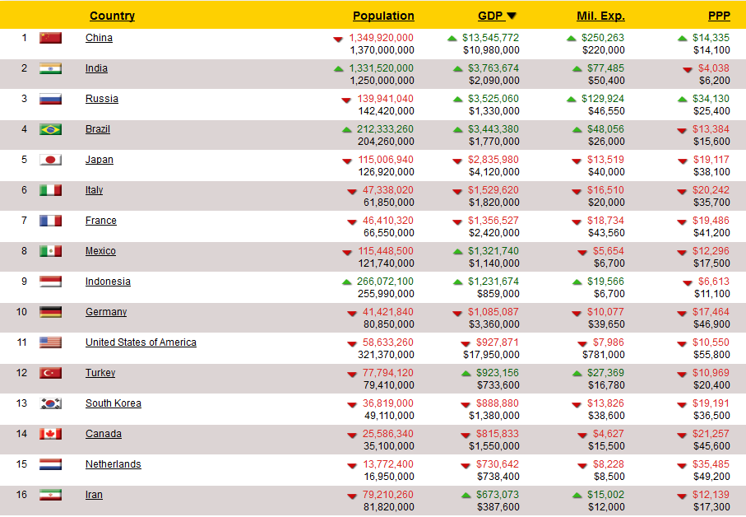Viewport: 746px width, 517px height.
Task: Click the Mexico flag icon
Action: tap(50, 251)
